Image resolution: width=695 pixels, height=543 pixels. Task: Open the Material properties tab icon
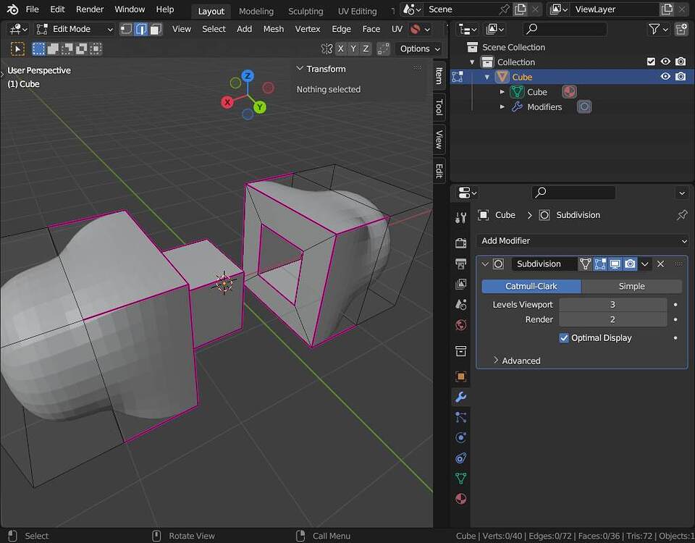coord(461,499)
